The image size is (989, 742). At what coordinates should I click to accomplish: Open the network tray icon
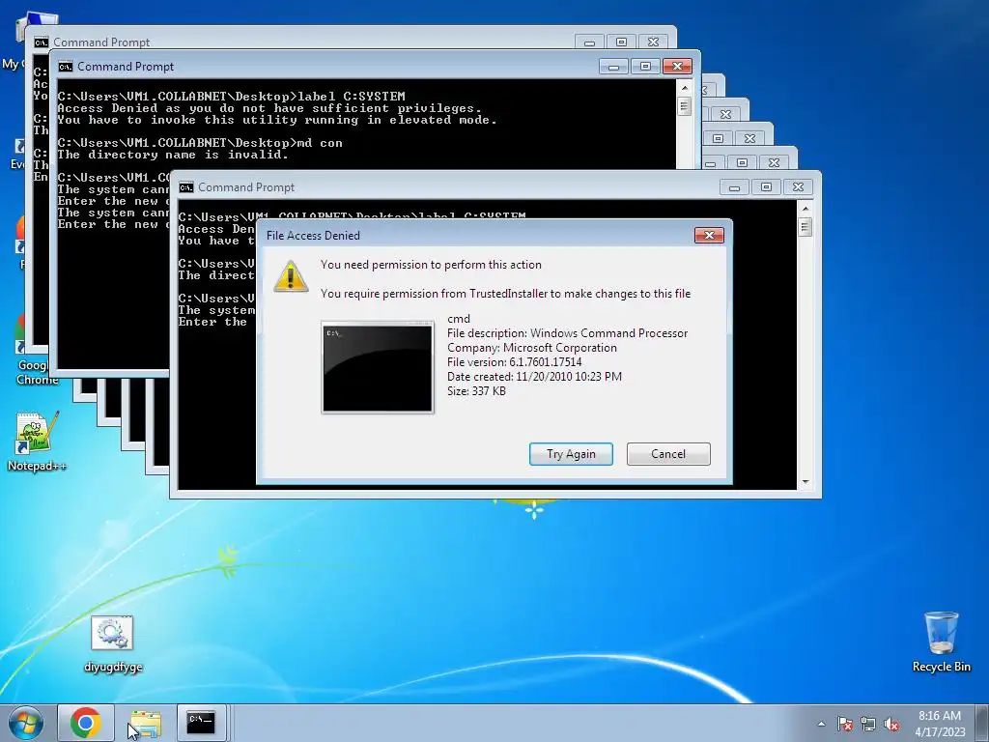[x=868, y=724]
